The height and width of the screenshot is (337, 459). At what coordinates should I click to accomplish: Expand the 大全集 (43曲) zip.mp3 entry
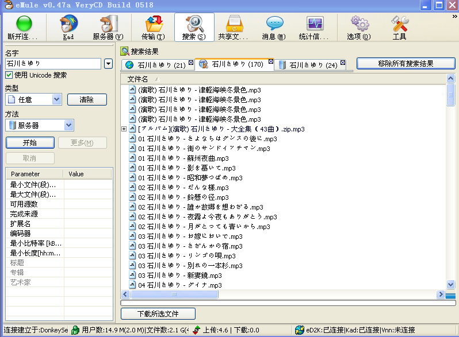[x=124, y=129]
